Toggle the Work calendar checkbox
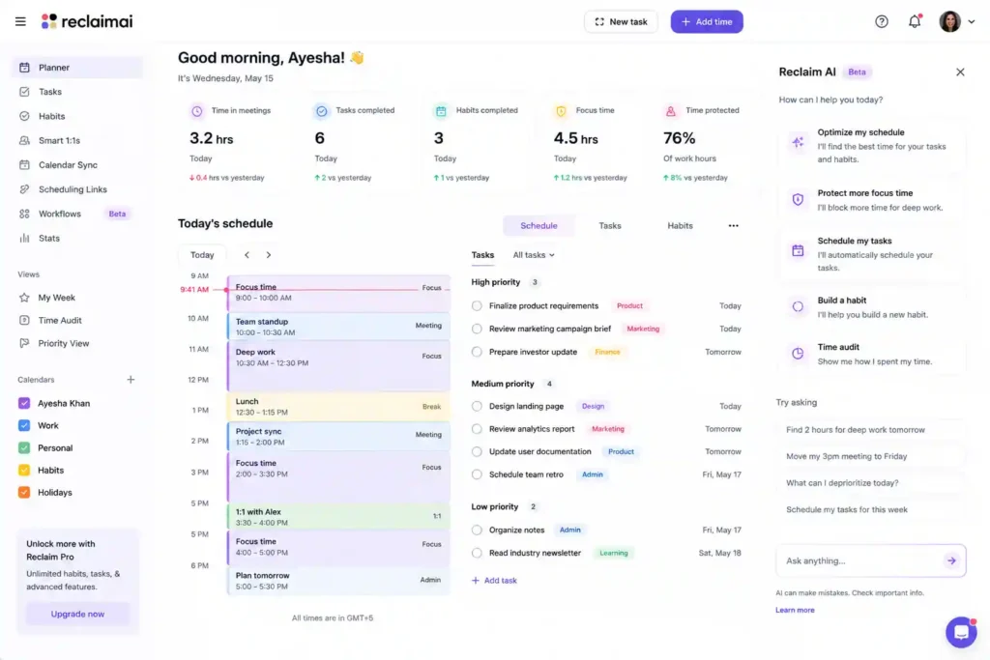This screenshot has height=660, width=990. [x=24, y=425]
